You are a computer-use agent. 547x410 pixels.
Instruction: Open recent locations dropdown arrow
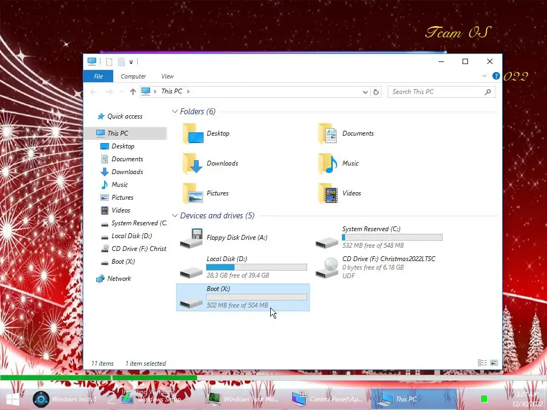pyautogui.click(x=122, y=92)
